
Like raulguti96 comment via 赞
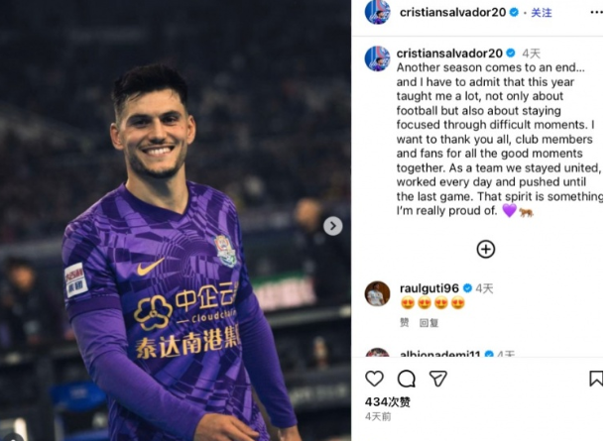[x=405, y=322]
